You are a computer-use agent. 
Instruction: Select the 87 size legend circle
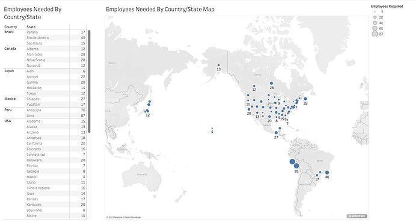375,34
